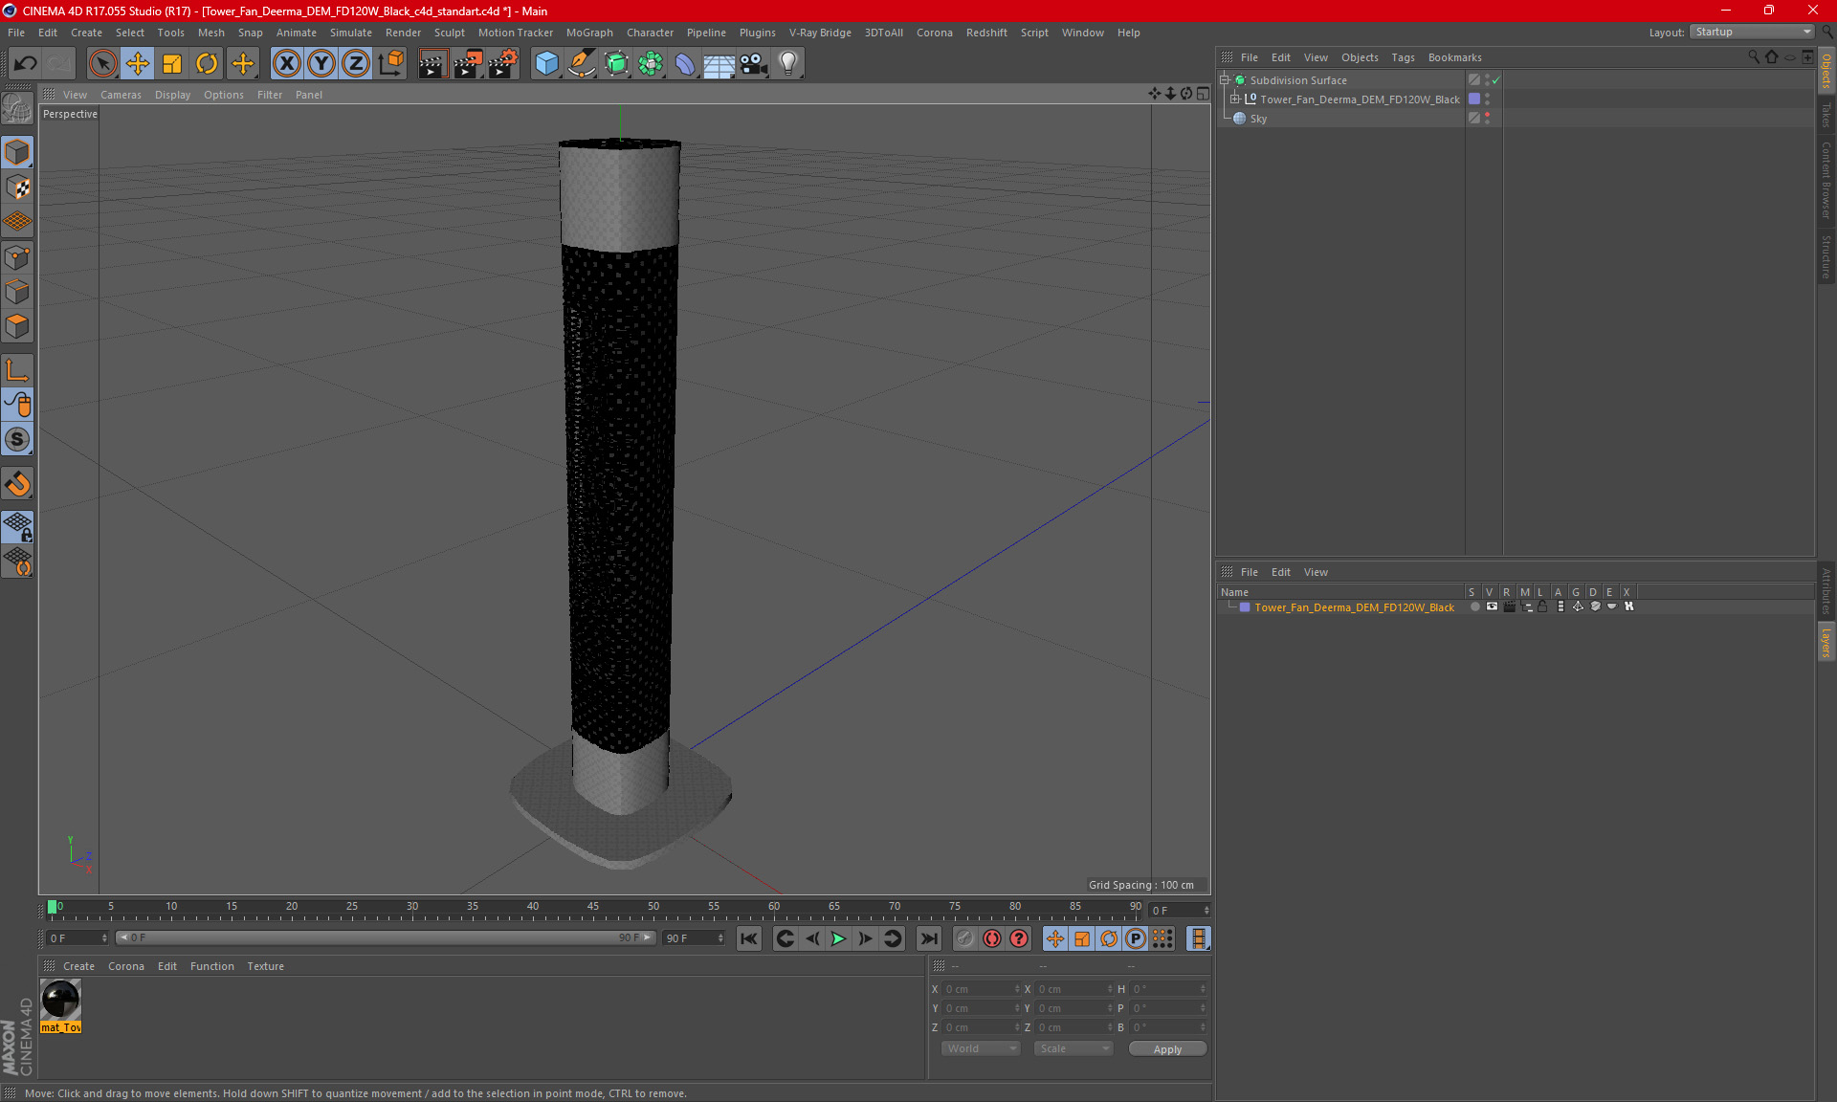Add a Camera object
This screenshot has height=1102, width=1837.
tap(753, 63)
